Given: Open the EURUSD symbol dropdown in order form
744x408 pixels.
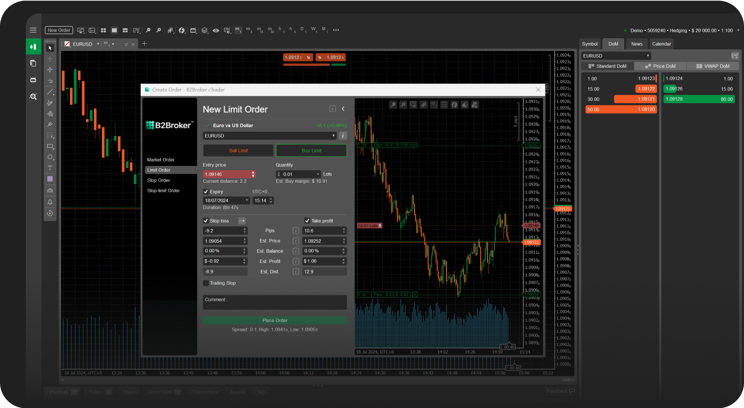Looking at the screenshot, I should (x=269, y=136).
